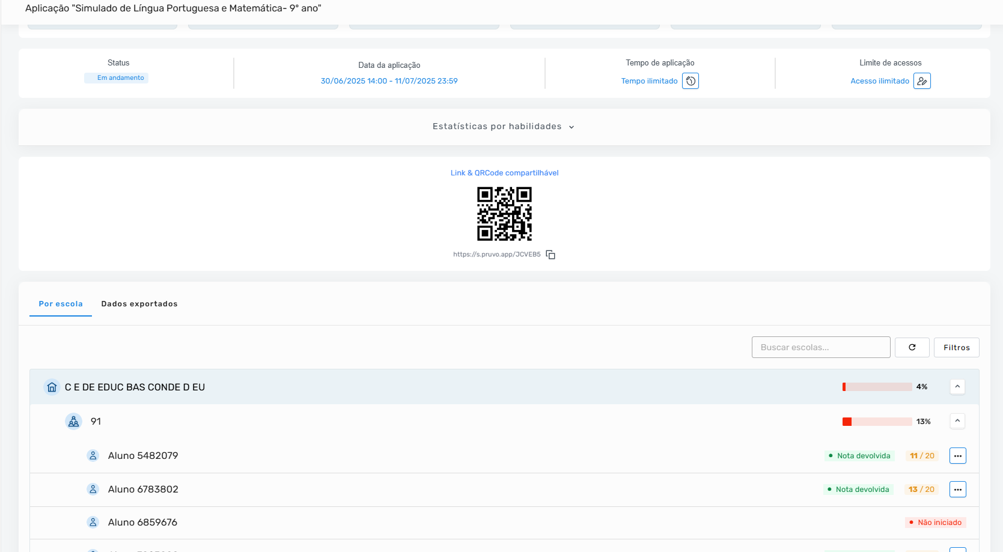Select the Aluno 5482079 name
This screenshot has height=552, width=1003.
click(x=143, y=456)
